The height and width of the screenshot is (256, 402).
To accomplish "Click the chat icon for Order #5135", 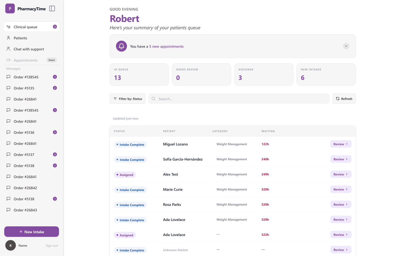I will (8, 88).
